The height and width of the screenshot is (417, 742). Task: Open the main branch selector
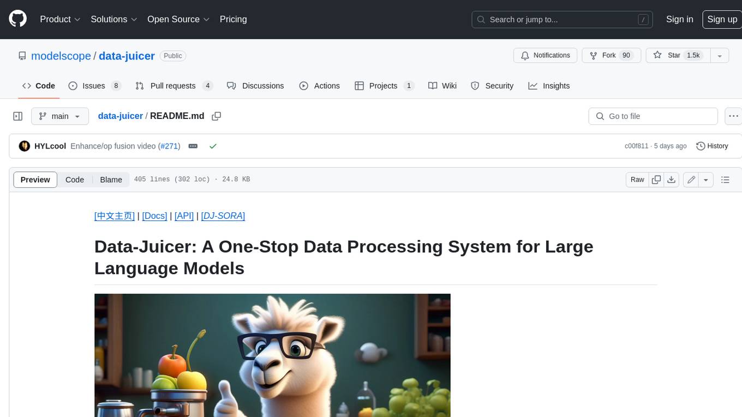(60, 116)
